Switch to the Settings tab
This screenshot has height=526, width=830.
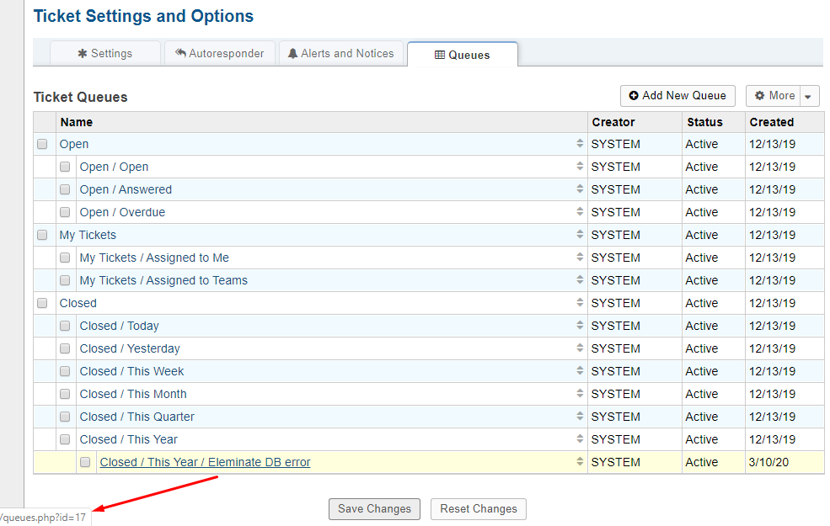(104, 53)
